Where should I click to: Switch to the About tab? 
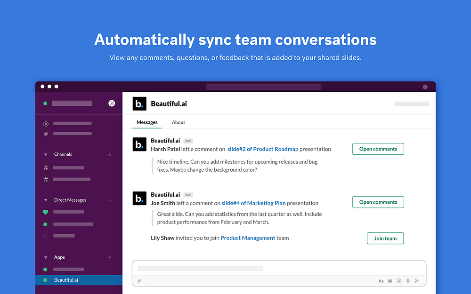pyautogui.click(x=178, y=122)
